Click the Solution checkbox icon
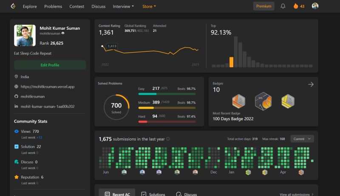This screenshot has width=340, height=196. [16, 146]
